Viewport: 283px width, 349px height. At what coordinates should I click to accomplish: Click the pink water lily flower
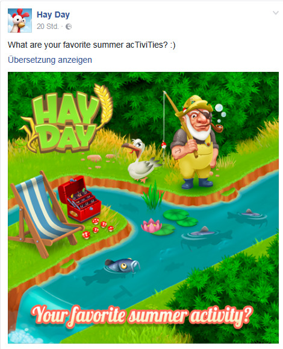(x=151, y=225)
